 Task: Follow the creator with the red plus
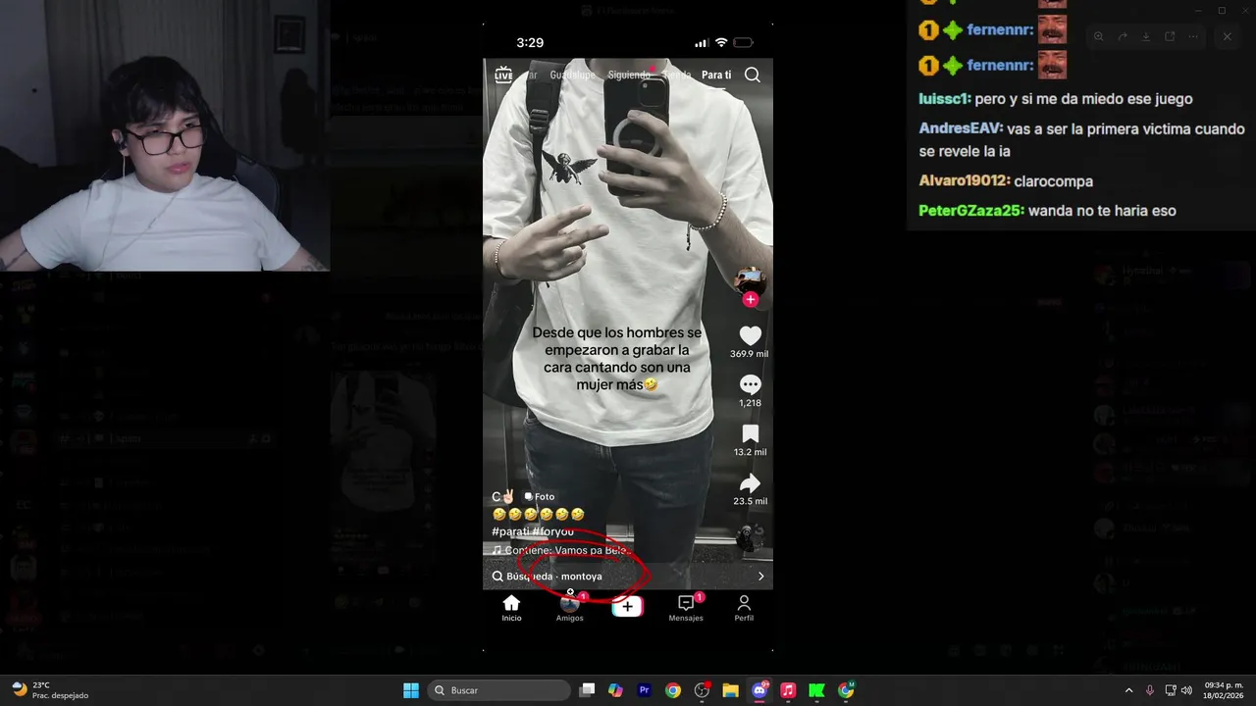751,299
